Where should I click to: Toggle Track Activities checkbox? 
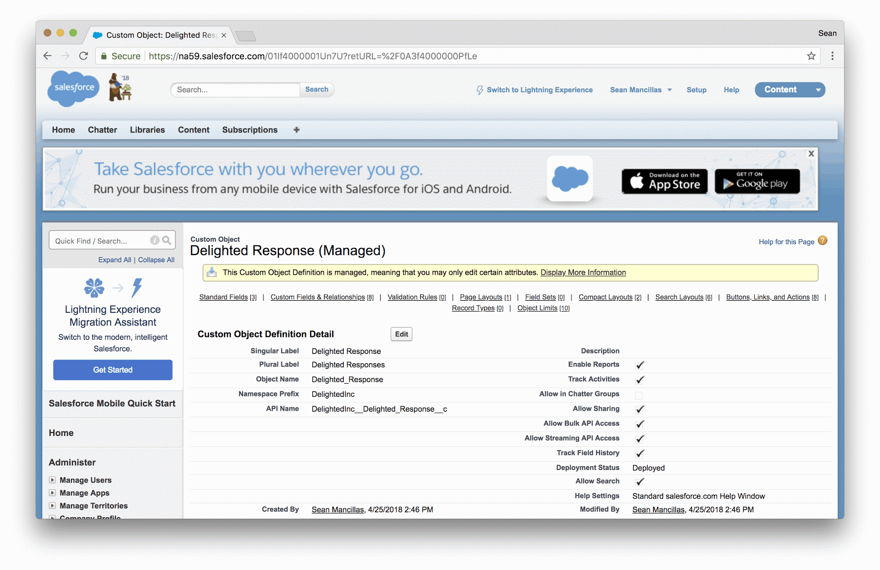(640, 380)
